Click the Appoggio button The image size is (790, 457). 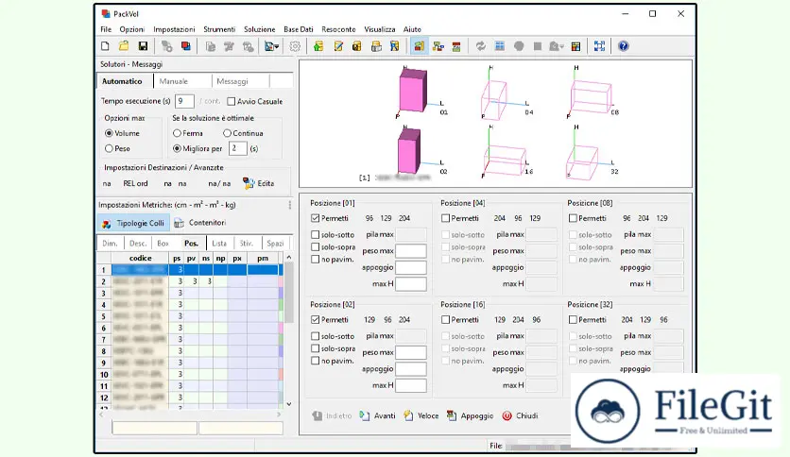470,415
